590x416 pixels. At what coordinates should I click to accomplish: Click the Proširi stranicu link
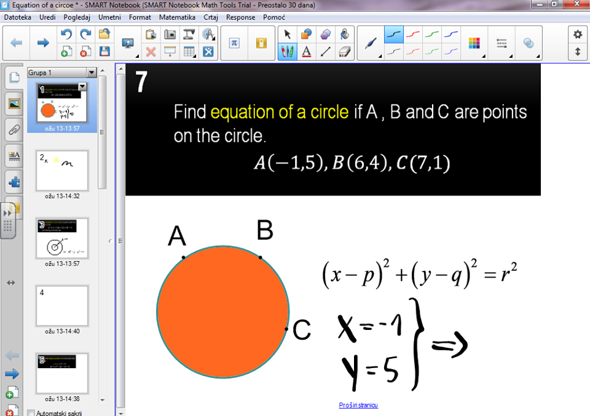[358, 405]
